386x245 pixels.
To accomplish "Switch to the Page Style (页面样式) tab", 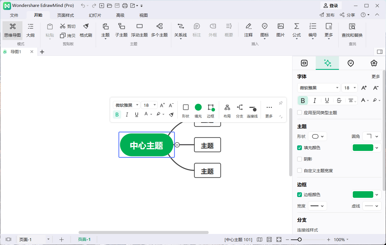I will 66,15.
